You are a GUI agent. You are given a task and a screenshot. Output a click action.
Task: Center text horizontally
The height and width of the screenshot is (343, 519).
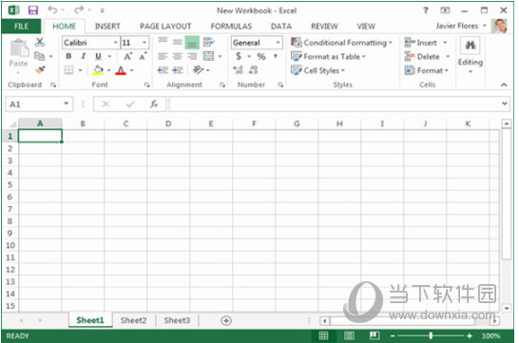(x=178, y=56)
